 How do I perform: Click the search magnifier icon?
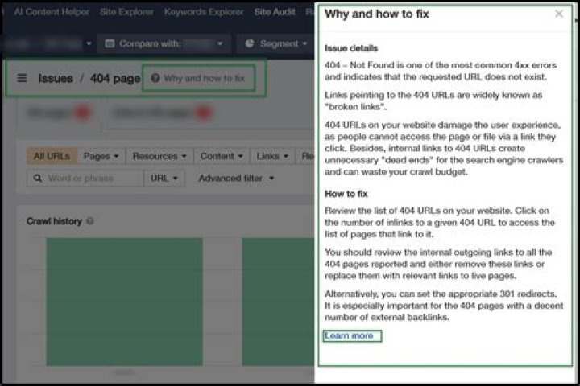coord(37,178)
